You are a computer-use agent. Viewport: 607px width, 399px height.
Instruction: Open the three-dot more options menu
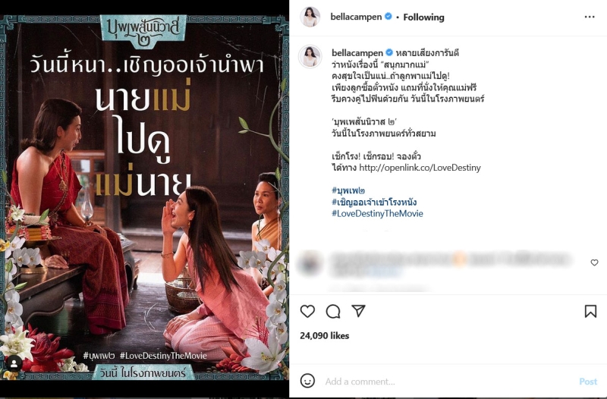590,17
